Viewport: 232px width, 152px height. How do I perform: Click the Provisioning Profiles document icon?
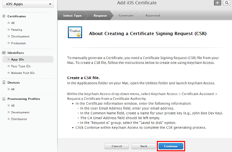4,99
